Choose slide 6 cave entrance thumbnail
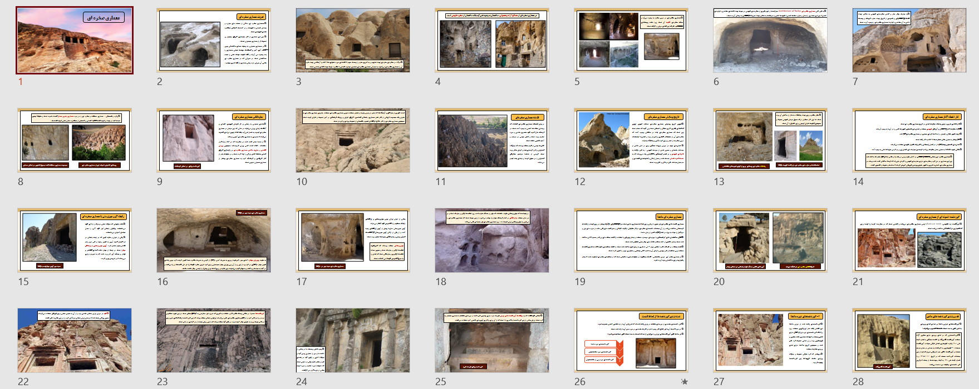Image resolution: width=979 pixels, height=389 pixels. point(770,40)
